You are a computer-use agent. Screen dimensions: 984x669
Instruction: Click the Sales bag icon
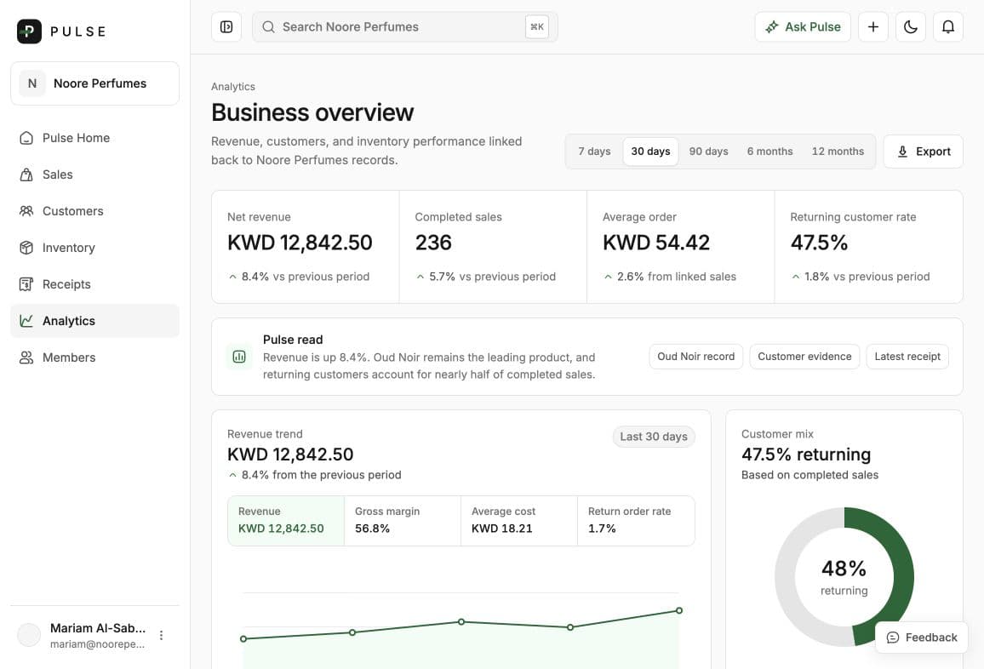pyautogui.click(x=26, y=174)
